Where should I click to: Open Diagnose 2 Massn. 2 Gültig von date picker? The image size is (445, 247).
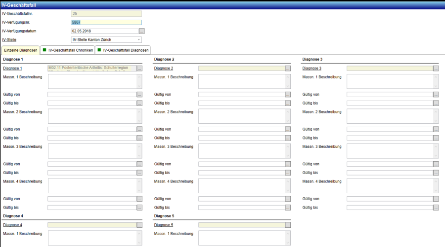288,129
